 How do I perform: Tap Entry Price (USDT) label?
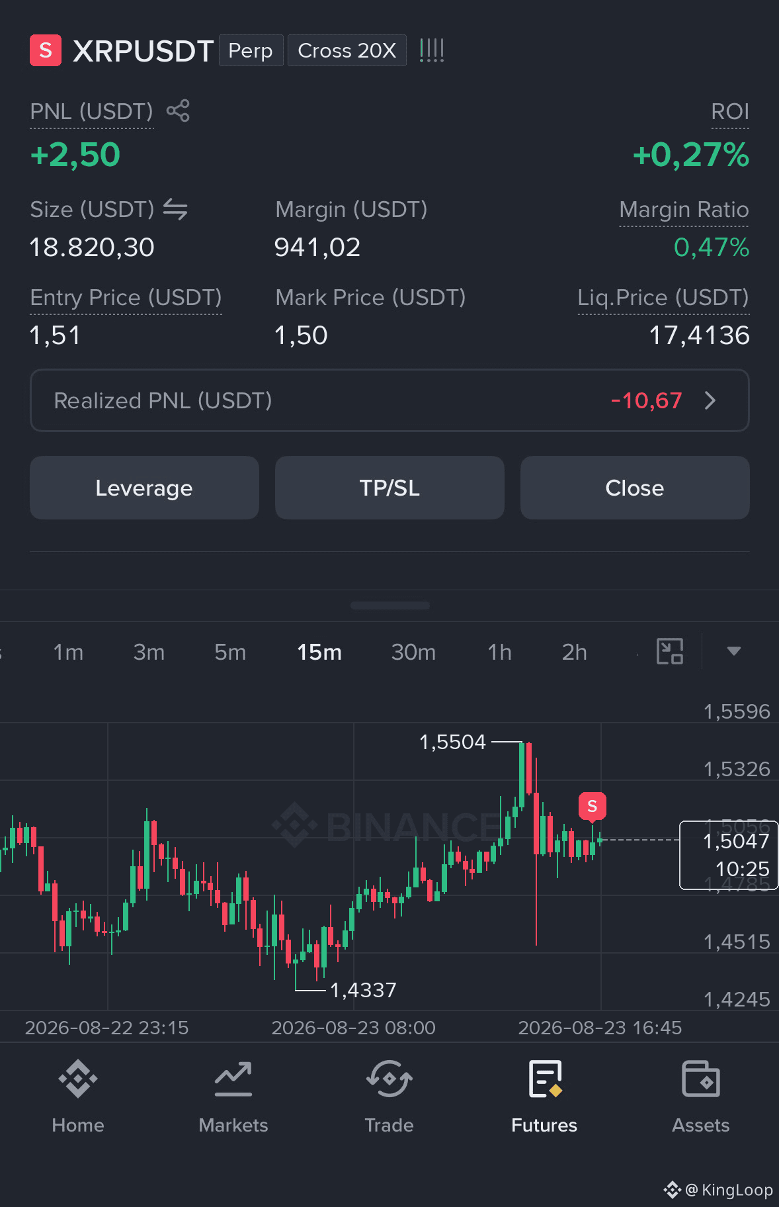click(126, 298)
